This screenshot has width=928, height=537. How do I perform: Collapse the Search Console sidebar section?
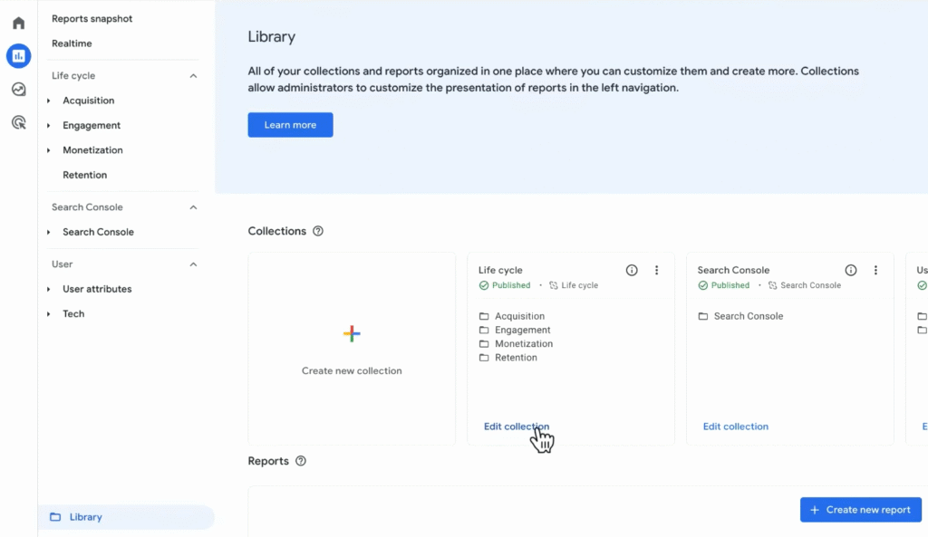click(x=193, y=207)
